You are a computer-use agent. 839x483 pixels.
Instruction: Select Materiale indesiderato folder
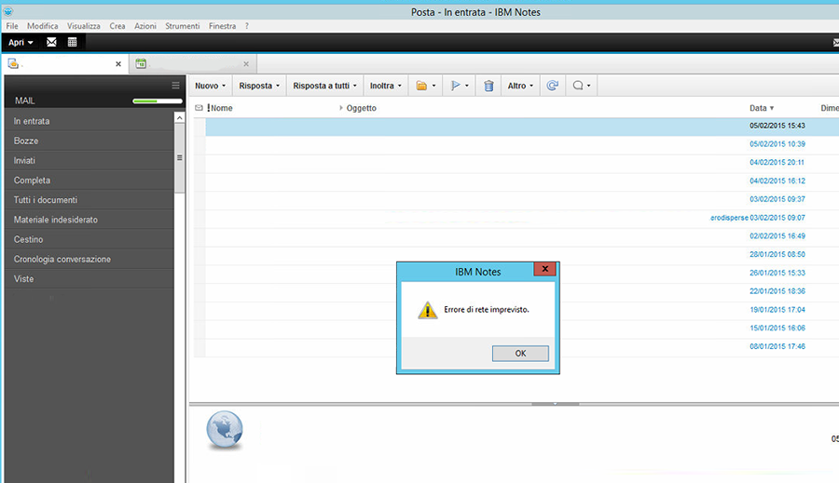click(x=89, y=220)
